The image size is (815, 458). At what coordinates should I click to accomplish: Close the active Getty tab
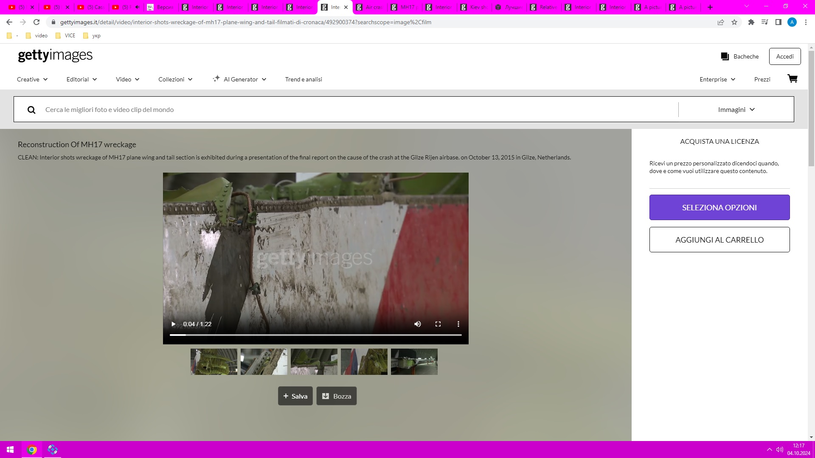(x=346, y=7)
